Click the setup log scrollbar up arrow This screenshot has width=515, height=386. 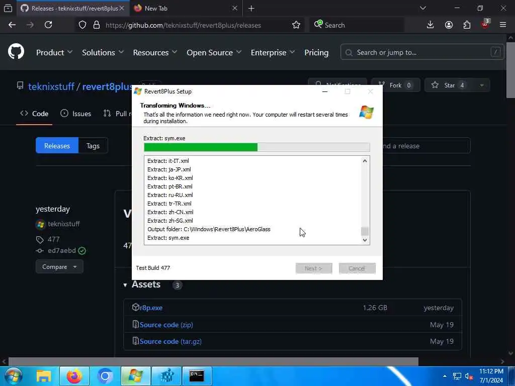[365, 161]
